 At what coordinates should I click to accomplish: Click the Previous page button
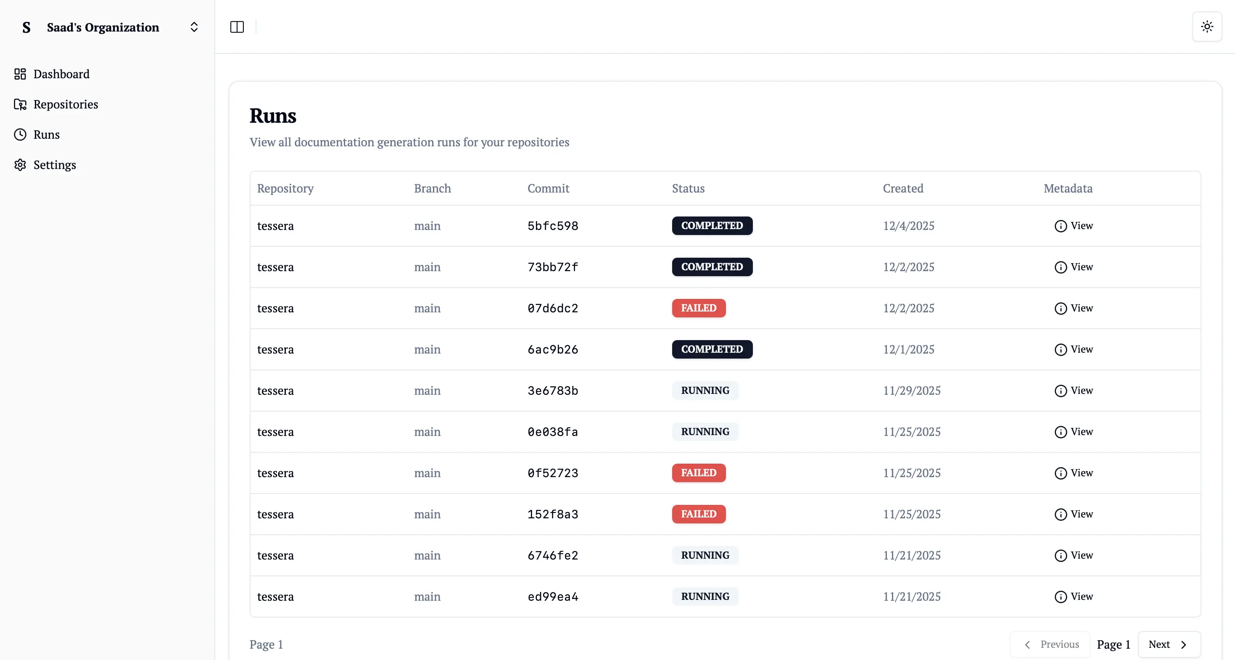tap(1050, 644)
